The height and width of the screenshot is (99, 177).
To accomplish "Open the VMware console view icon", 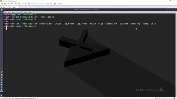I will coord(55,4).
